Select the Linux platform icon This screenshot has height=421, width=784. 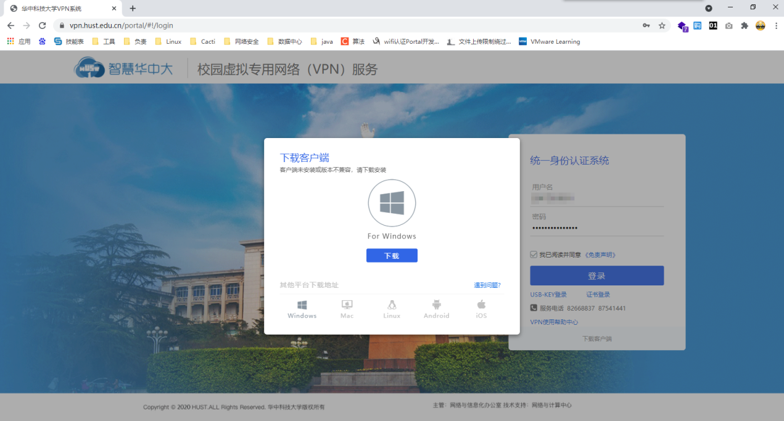[x=392, y=309]
